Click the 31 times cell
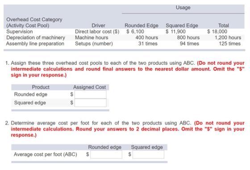This screenshot has height=170, width=250. tap(148, 44)
